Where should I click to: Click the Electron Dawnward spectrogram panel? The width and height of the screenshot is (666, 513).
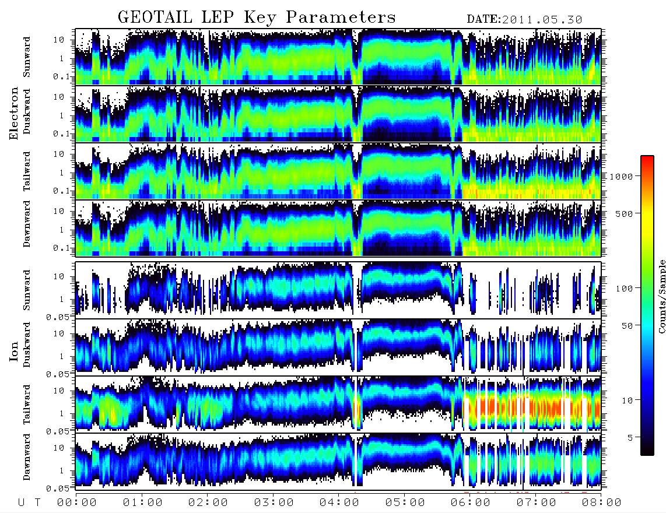pos(338,229)
